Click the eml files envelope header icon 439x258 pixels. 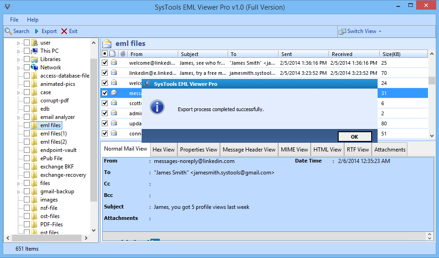coord(107,44)
